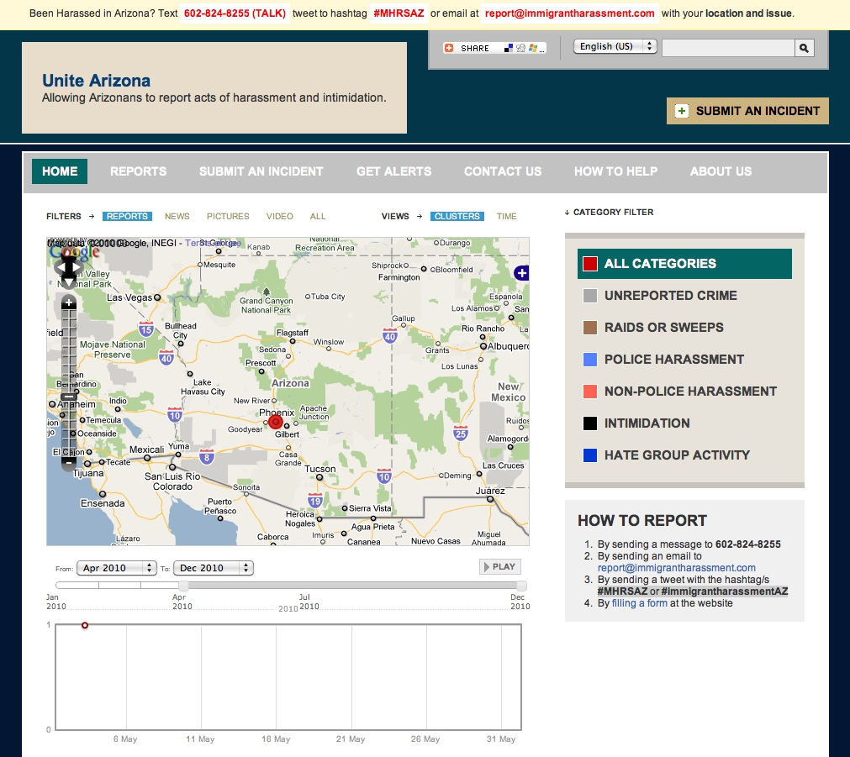
Task: Click the Tucson label on the map
Action: coord(319,469)
